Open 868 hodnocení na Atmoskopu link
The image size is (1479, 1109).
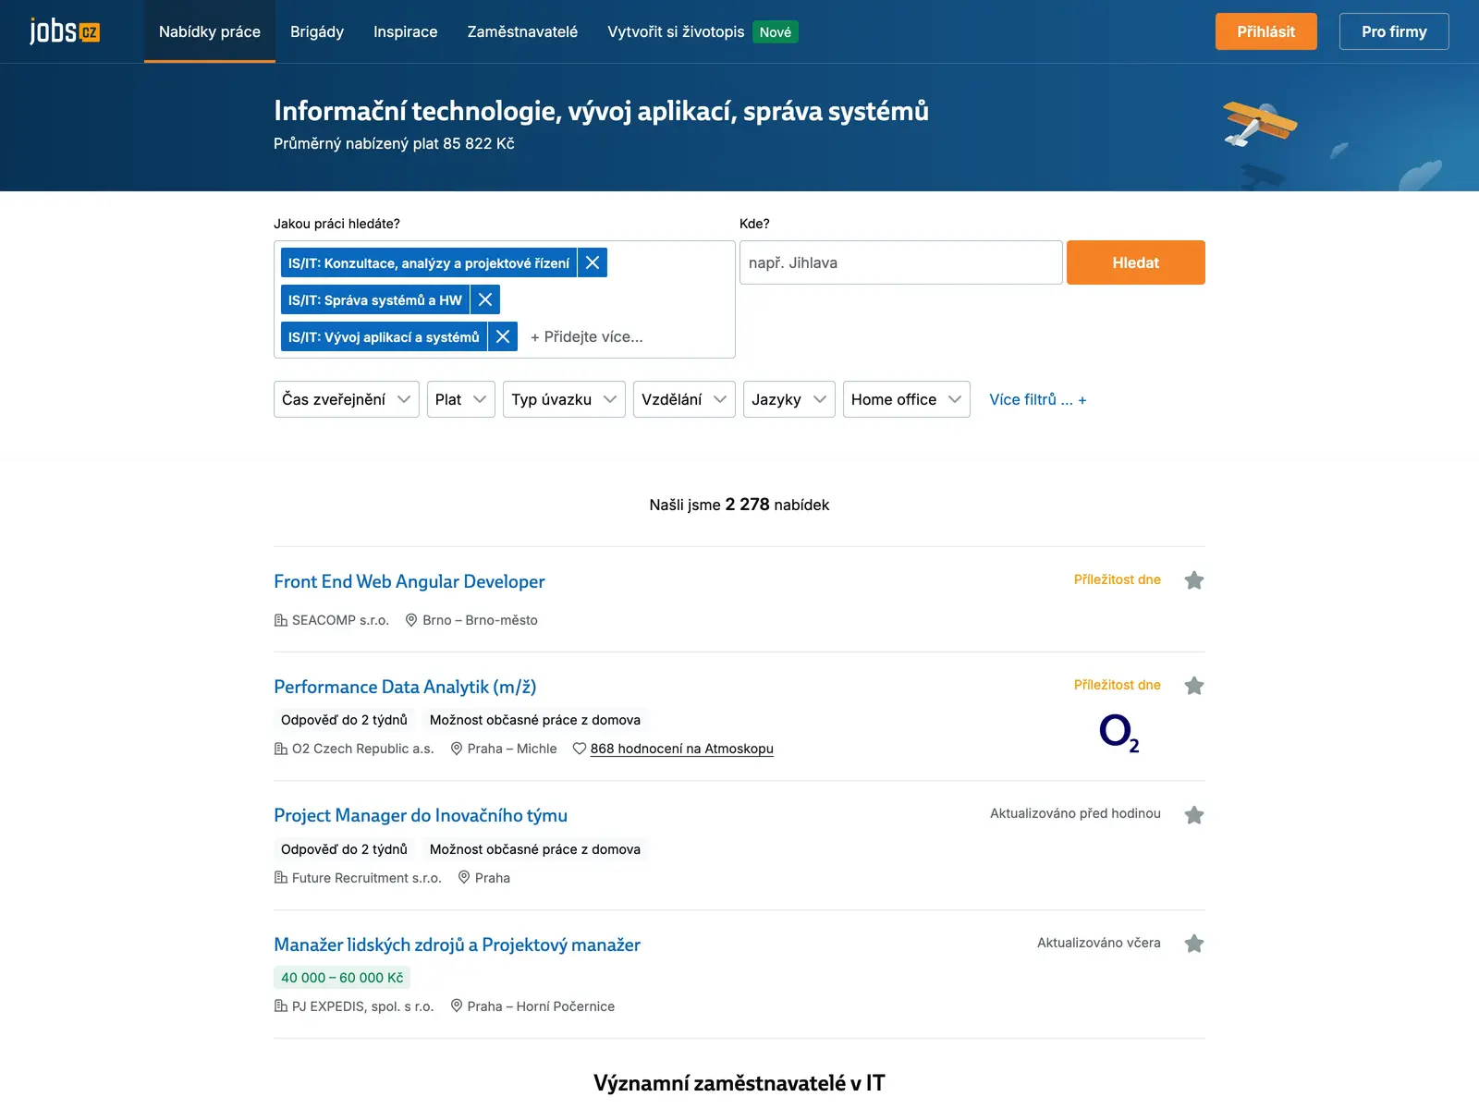coord(682,749)
